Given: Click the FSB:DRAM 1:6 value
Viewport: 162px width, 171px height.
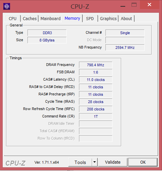Looking at the screenshot, I should click(96, 72).
